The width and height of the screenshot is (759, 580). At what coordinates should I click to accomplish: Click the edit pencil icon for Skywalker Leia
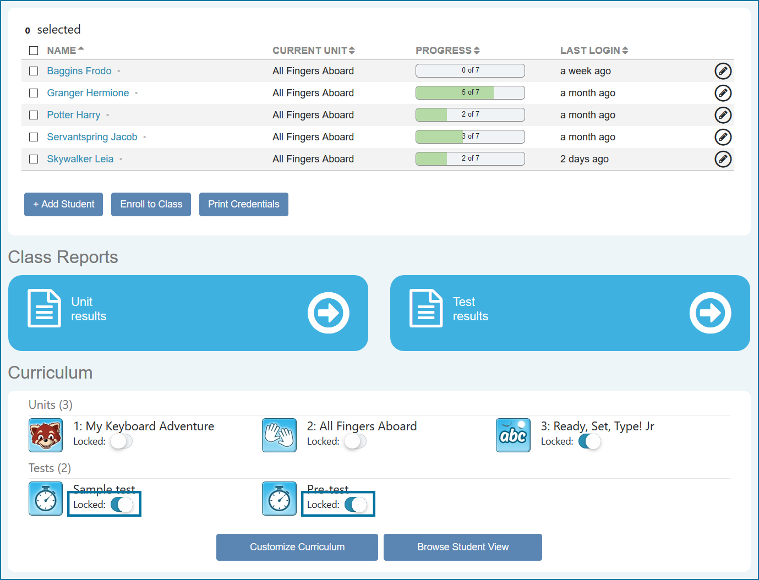[x=723, y=159]
